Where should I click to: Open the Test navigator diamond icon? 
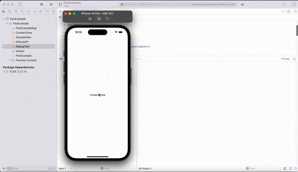point(34,12)
